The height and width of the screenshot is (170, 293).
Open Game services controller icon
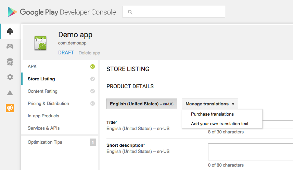click(x=10, y=47)
